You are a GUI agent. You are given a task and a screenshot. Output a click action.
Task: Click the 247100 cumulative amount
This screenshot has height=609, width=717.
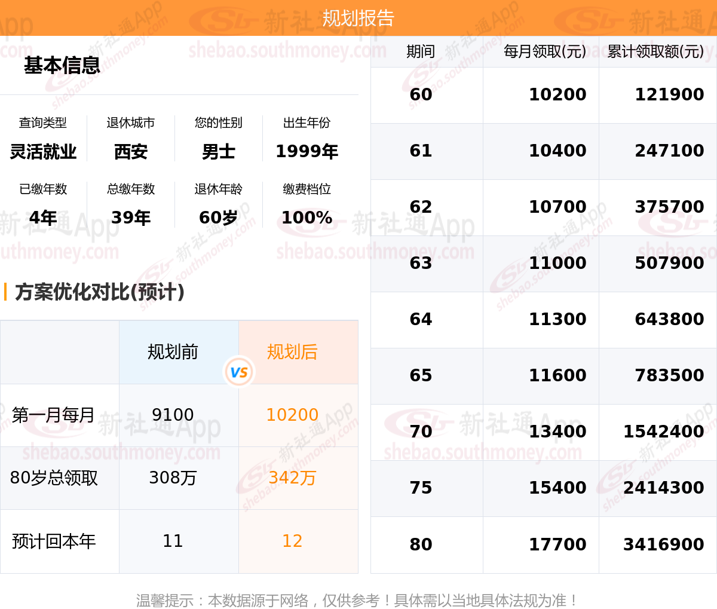pyautogui.click(x=669, y=151)
